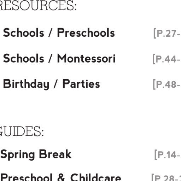Click the word Birthday
The width and height of the screenshot is (181, 181).
(26, 84)
